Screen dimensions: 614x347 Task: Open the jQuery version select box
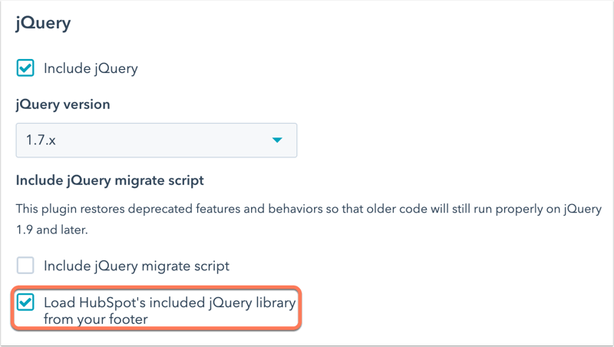pos(157,140)
